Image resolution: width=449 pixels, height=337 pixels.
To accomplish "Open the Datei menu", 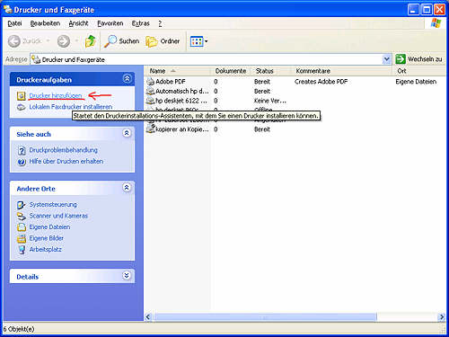I will pyautogui.click(x=14, y=23).
